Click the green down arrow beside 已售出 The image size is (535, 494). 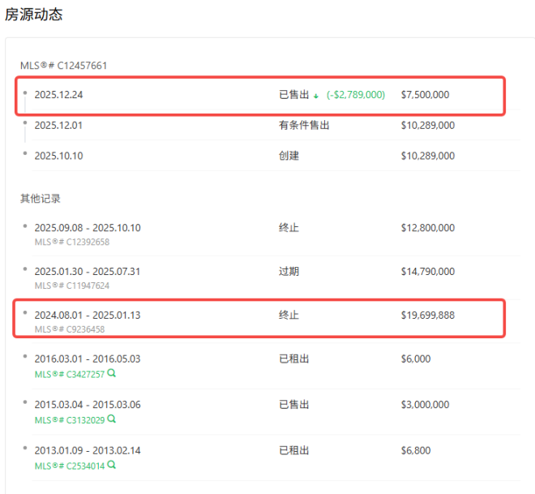click(x=317, y=95)
